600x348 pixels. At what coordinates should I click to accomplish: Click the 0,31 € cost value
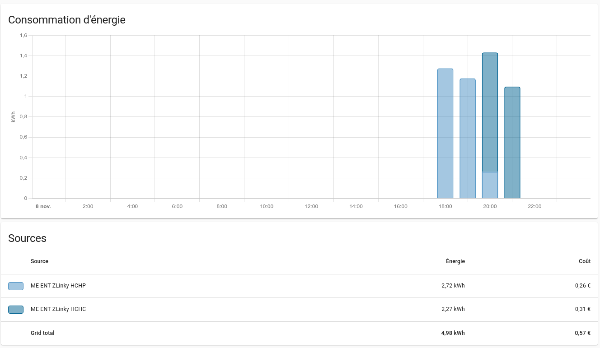point(583,309)
